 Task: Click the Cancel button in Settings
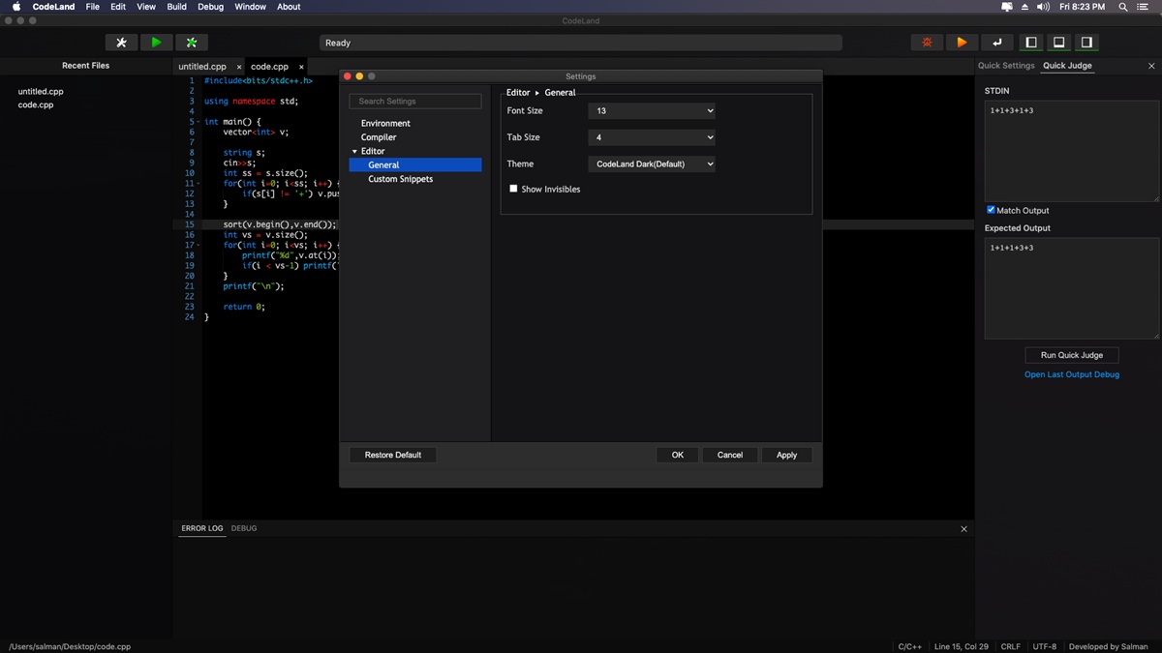tap(730, 455)
